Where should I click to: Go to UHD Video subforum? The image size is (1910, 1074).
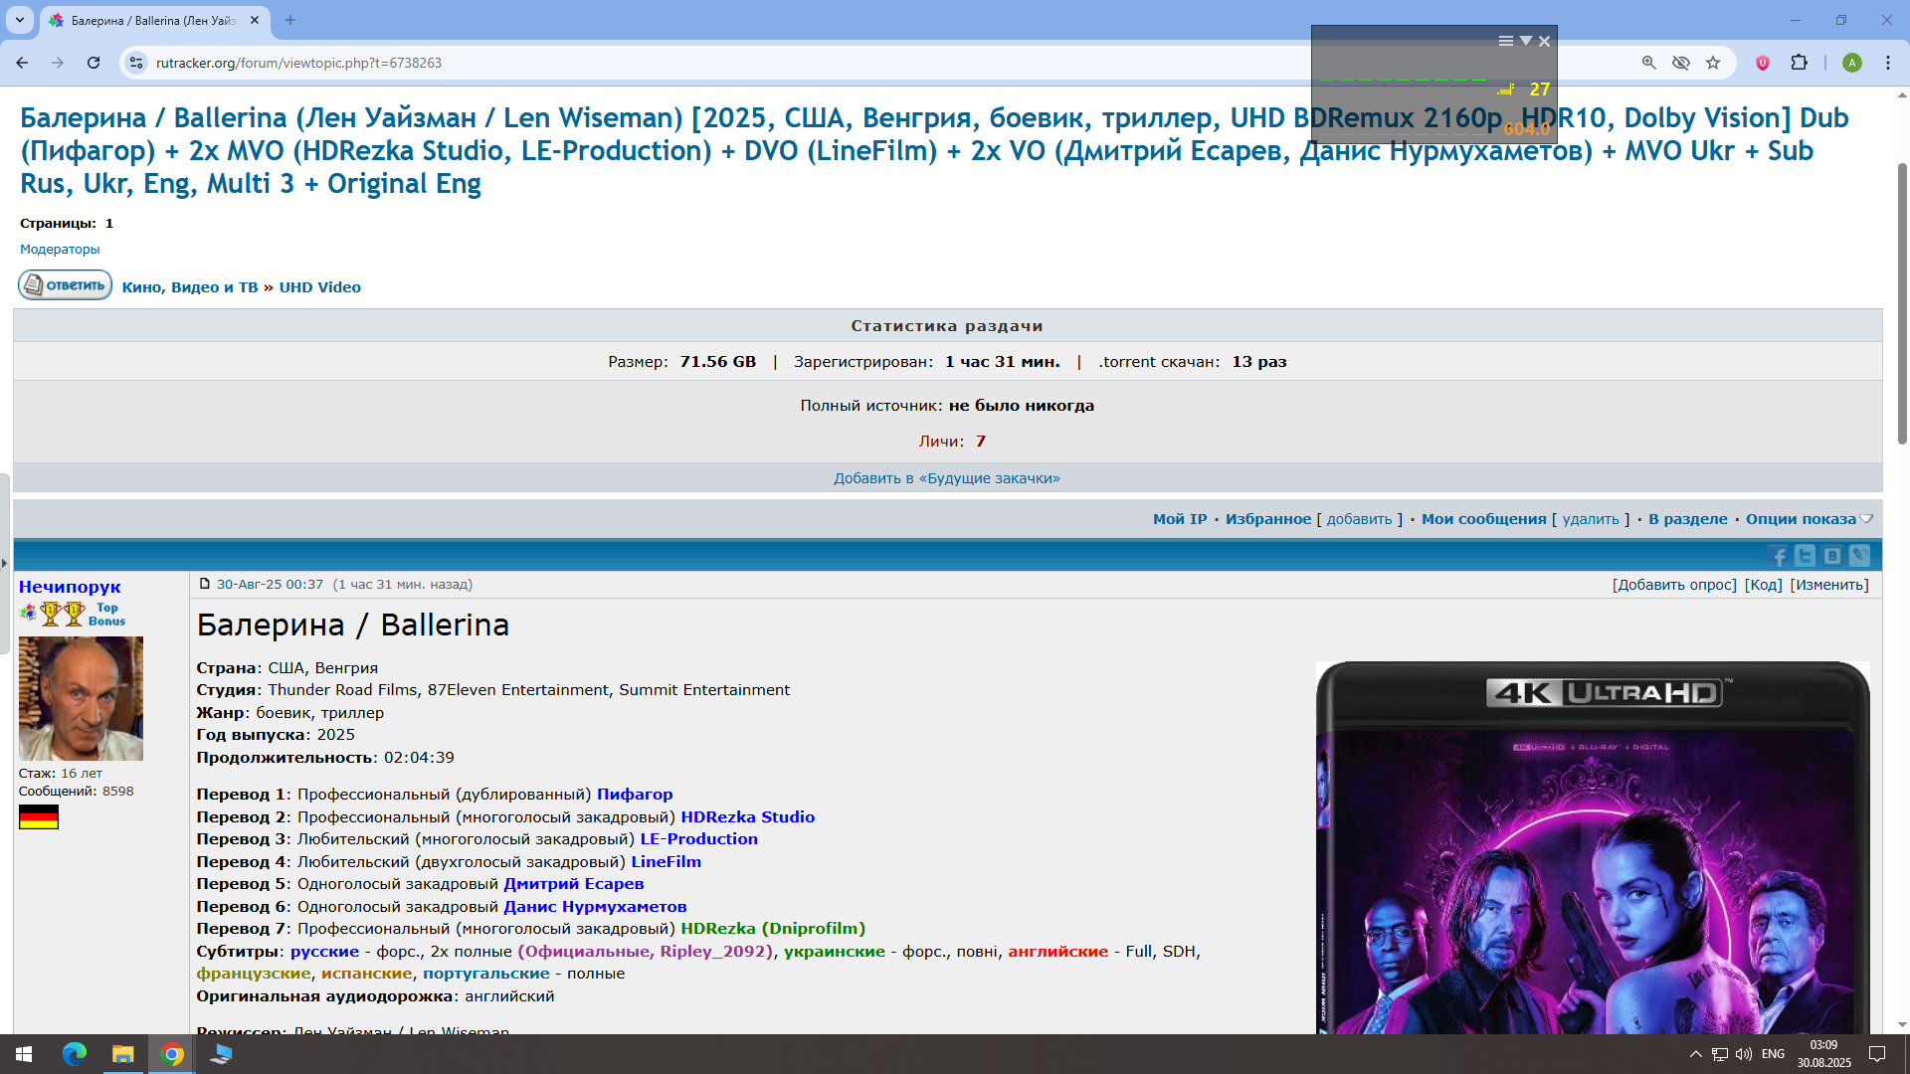319,287
